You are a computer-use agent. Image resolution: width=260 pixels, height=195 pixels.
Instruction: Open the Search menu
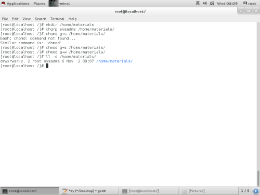click(x=41, y=19)
